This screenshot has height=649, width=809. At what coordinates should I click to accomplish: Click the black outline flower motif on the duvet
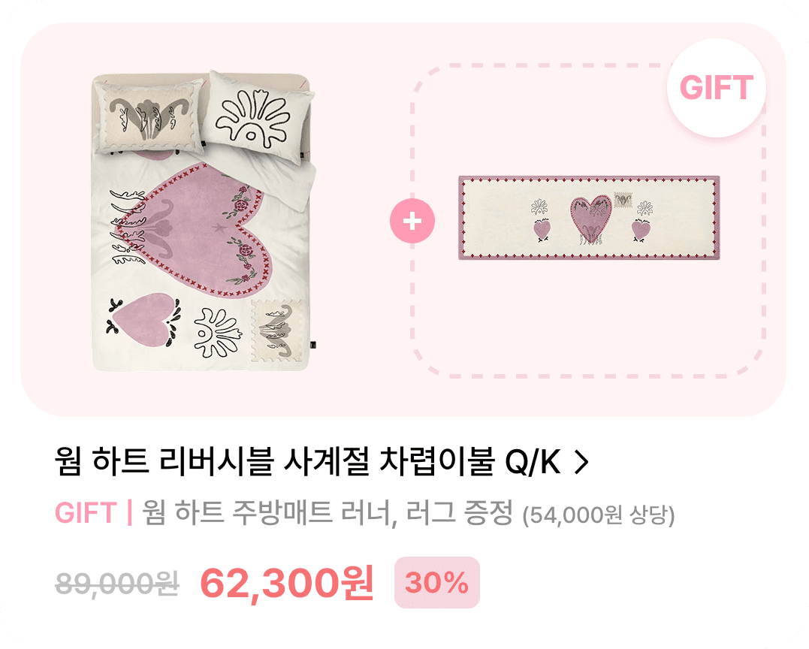(x=218, y=334)
